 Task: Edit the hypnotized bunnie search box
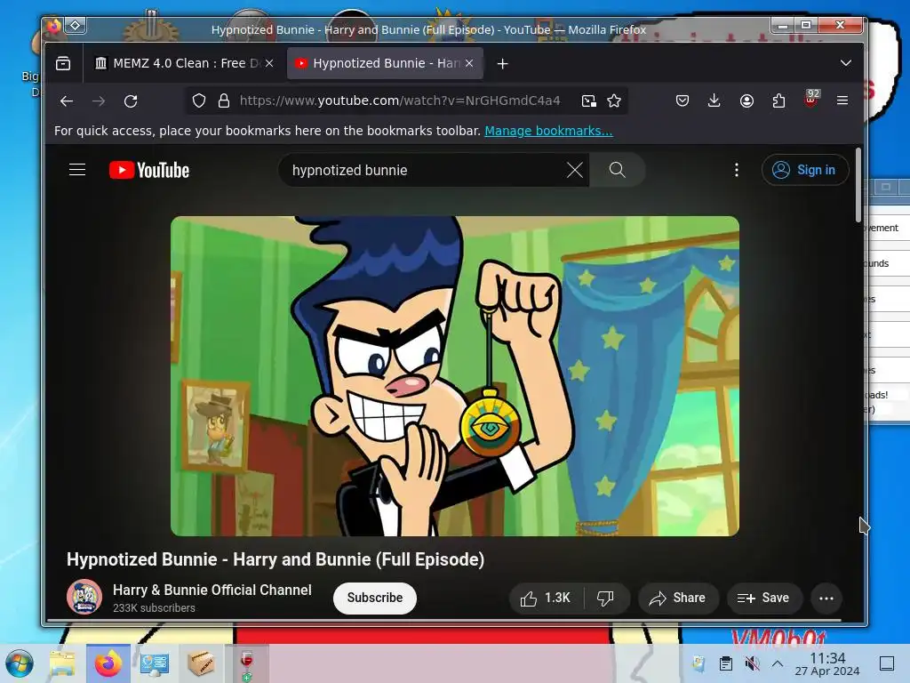pos(426,170)
